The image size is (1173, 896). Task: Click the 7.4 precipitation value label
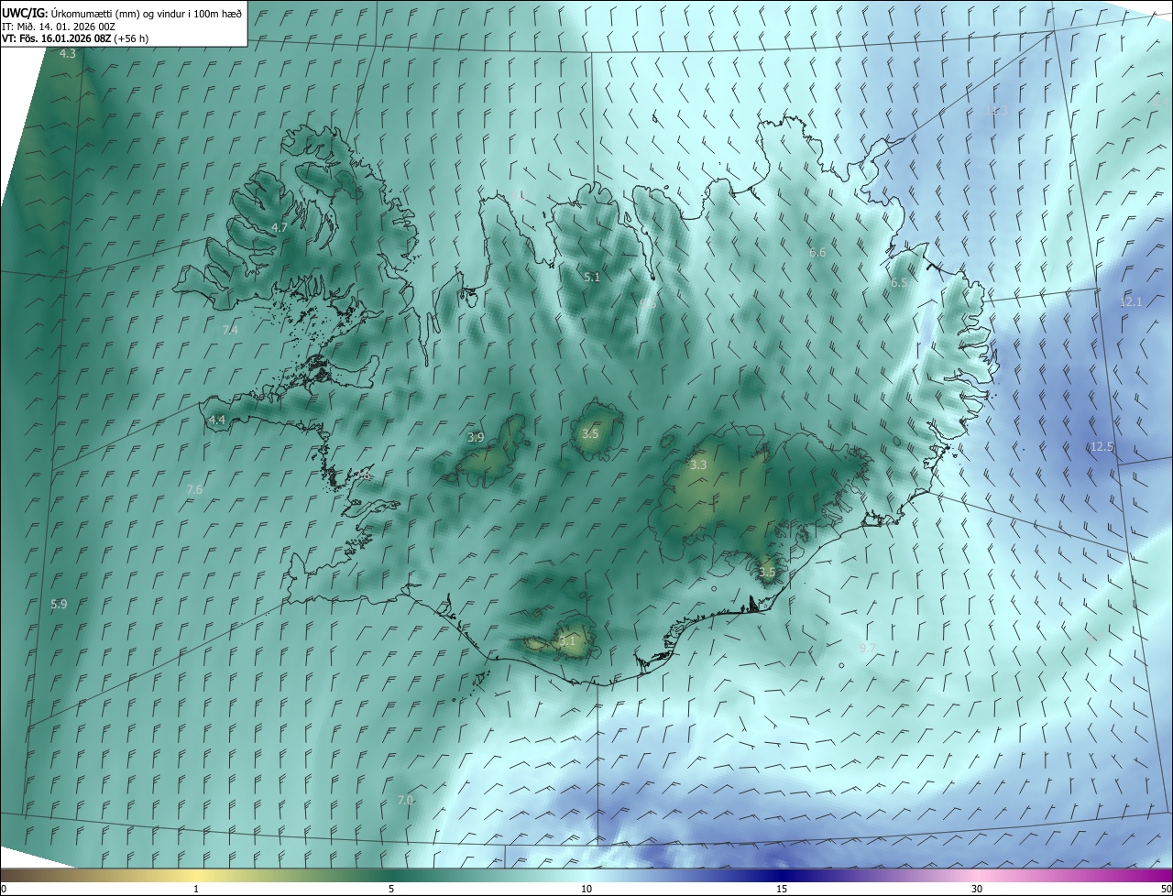click(x=230, y=330)
